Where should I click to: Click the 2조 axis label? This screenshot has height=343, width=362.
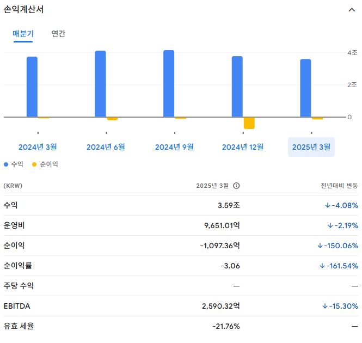click(352, 85)
